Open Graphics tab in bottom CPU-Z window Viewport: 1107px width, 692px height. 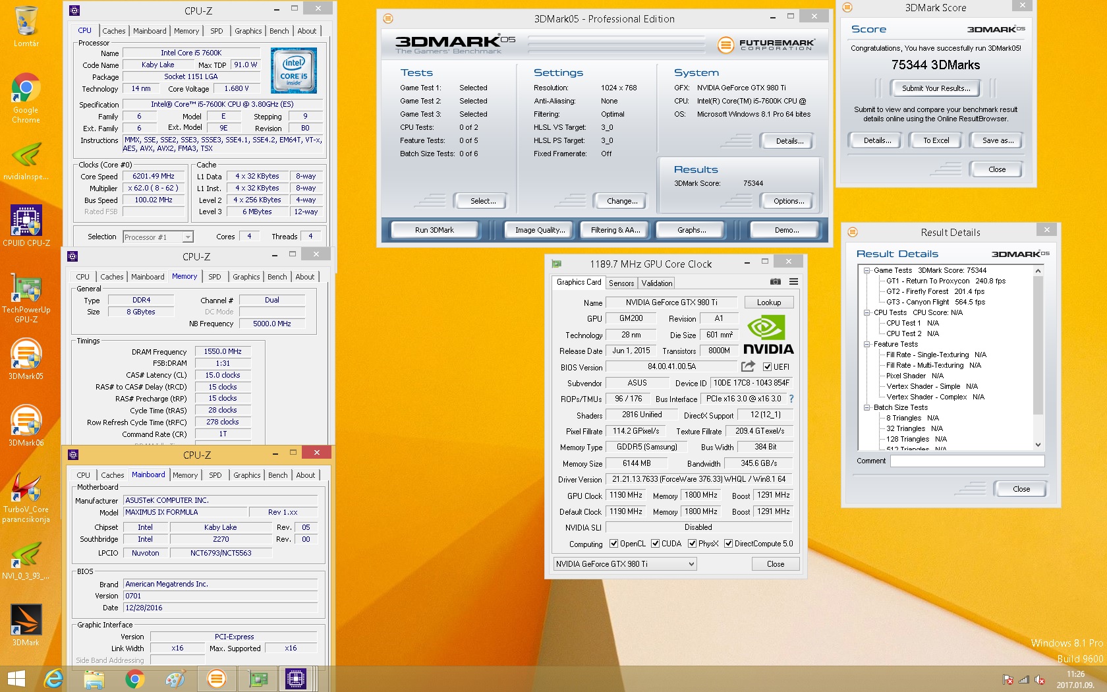pyautogui.click(x=247, y=475)
